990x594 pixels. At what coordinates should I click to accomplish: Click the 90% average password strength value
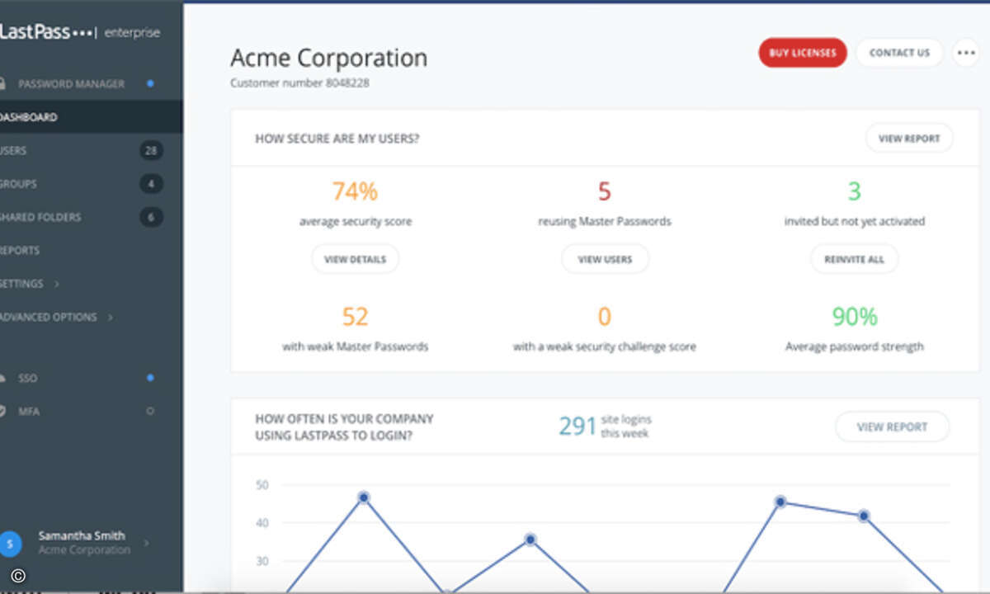click(x=854, y=317)
